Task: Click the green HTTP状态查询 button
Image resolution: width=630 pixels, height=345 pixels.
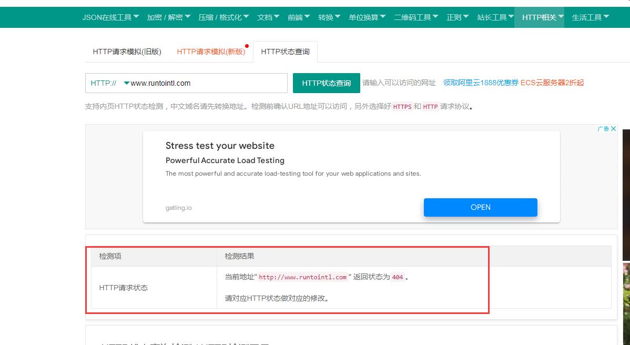Action: (326, 83)
